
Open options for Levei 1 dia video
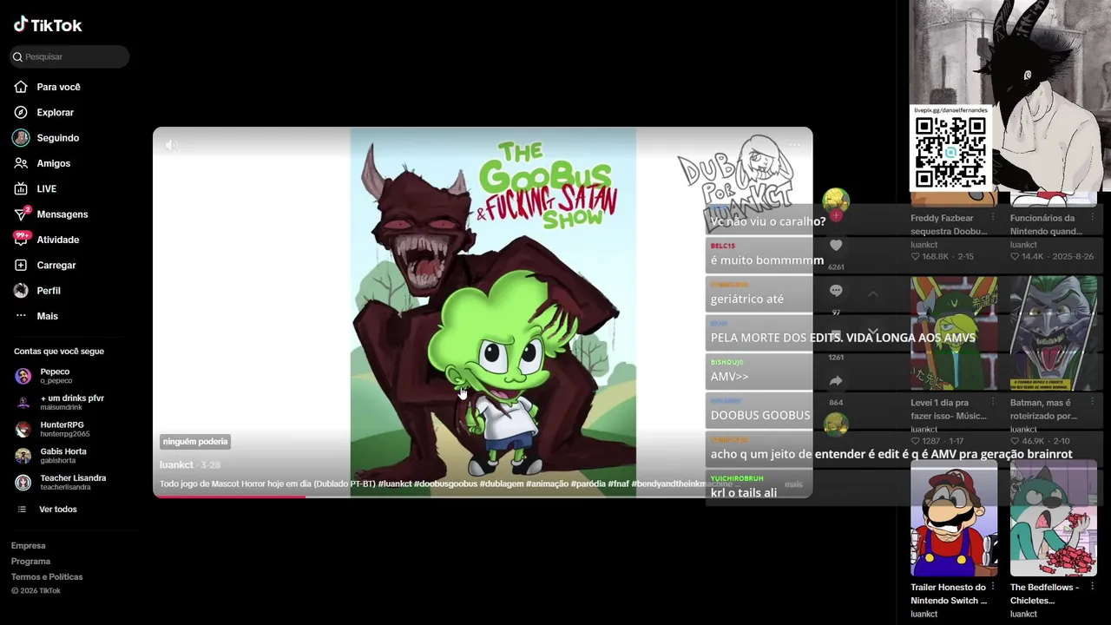(x=993, y=403)
